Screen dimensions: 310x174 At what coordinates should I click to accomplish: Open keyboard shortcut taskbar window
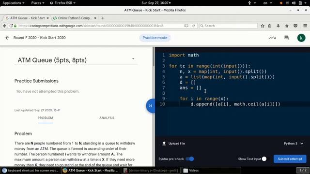pos(30,171)
